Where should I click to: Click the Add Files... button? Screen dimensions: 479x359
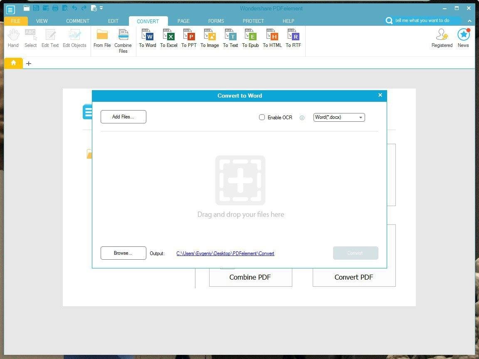click(123, 117)
